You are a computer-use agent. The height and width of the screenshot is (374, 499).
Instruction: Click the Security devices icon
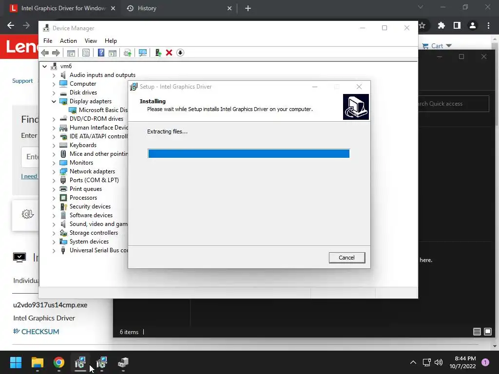(x=63, y=206)
